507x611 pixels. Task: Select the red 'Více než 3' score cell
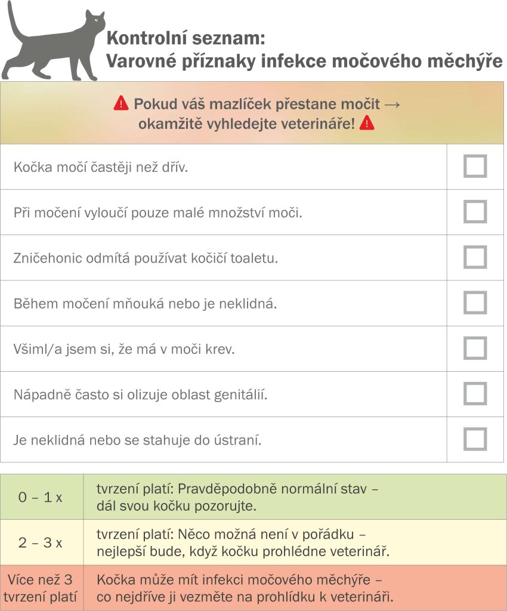42,588
